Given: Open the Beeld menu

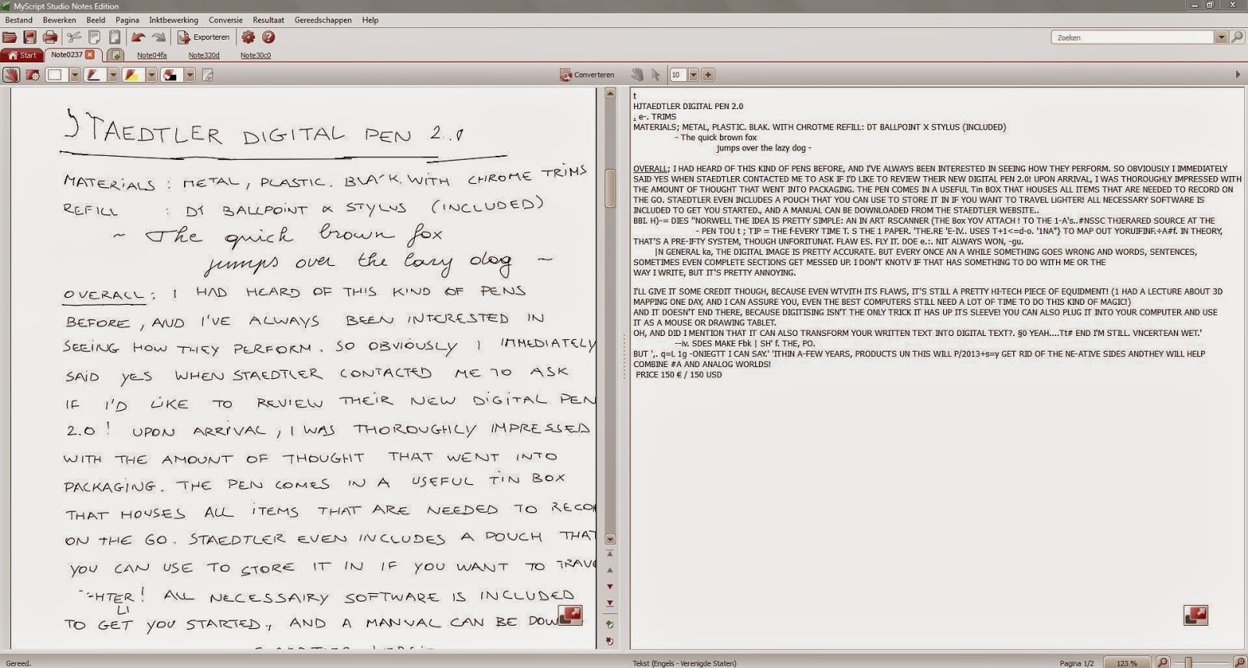Looking at the screenshot, I should [x=96, y=20].
